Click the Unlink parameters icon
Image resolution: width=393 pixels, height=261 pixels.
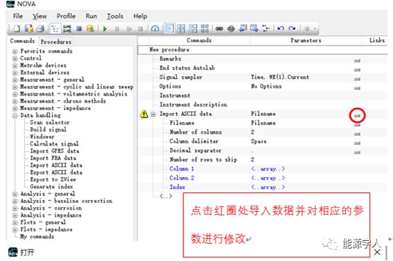[x=231, y=29]
